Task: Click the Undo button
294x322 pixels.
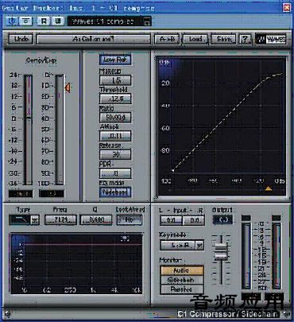Action: [x=21, y=39]
